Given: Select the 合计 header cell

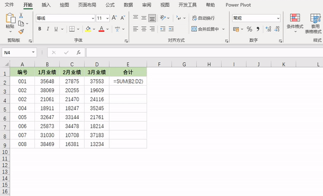Looking at the screenshot, I should point(128,72).
